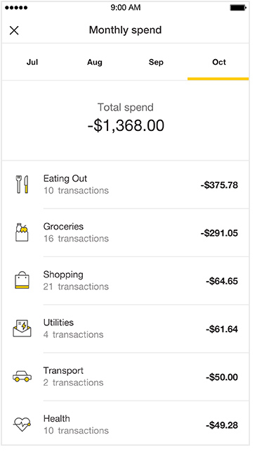Tap the battery status icon
Image resolution: width=264 pixels, height=471 pixels.
[238, 8]
